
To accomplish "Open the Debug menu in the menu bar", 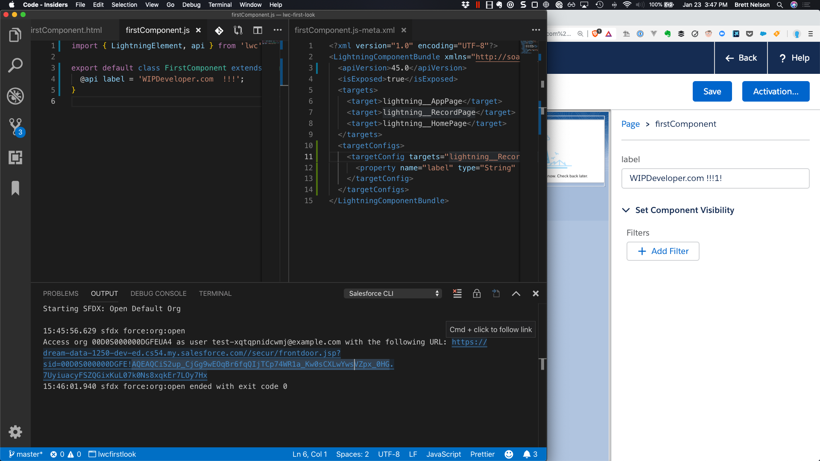I will pyautogui.click(x=191, y=5).
